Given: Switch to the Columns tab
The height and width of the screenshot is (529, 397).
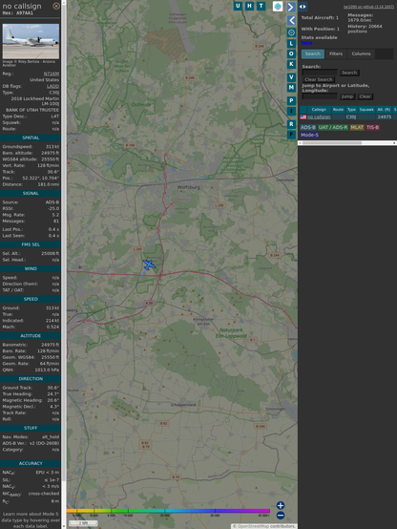Looking at the screenshot, I should click(361, 54).
